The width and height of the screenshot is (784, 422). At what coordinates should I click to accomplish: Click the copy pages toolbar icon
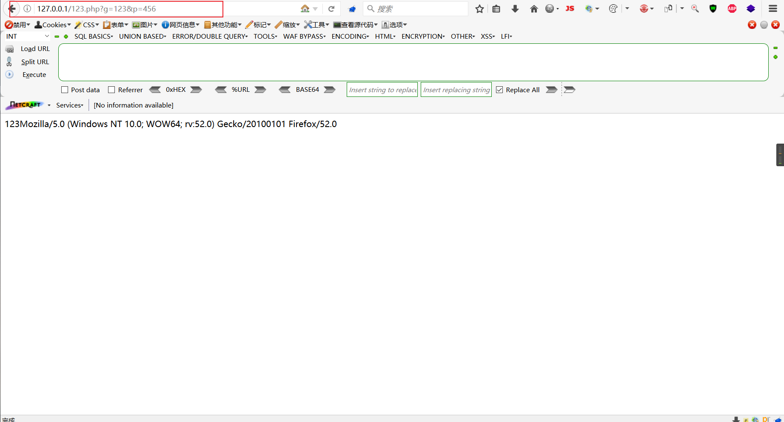point(668,8)
